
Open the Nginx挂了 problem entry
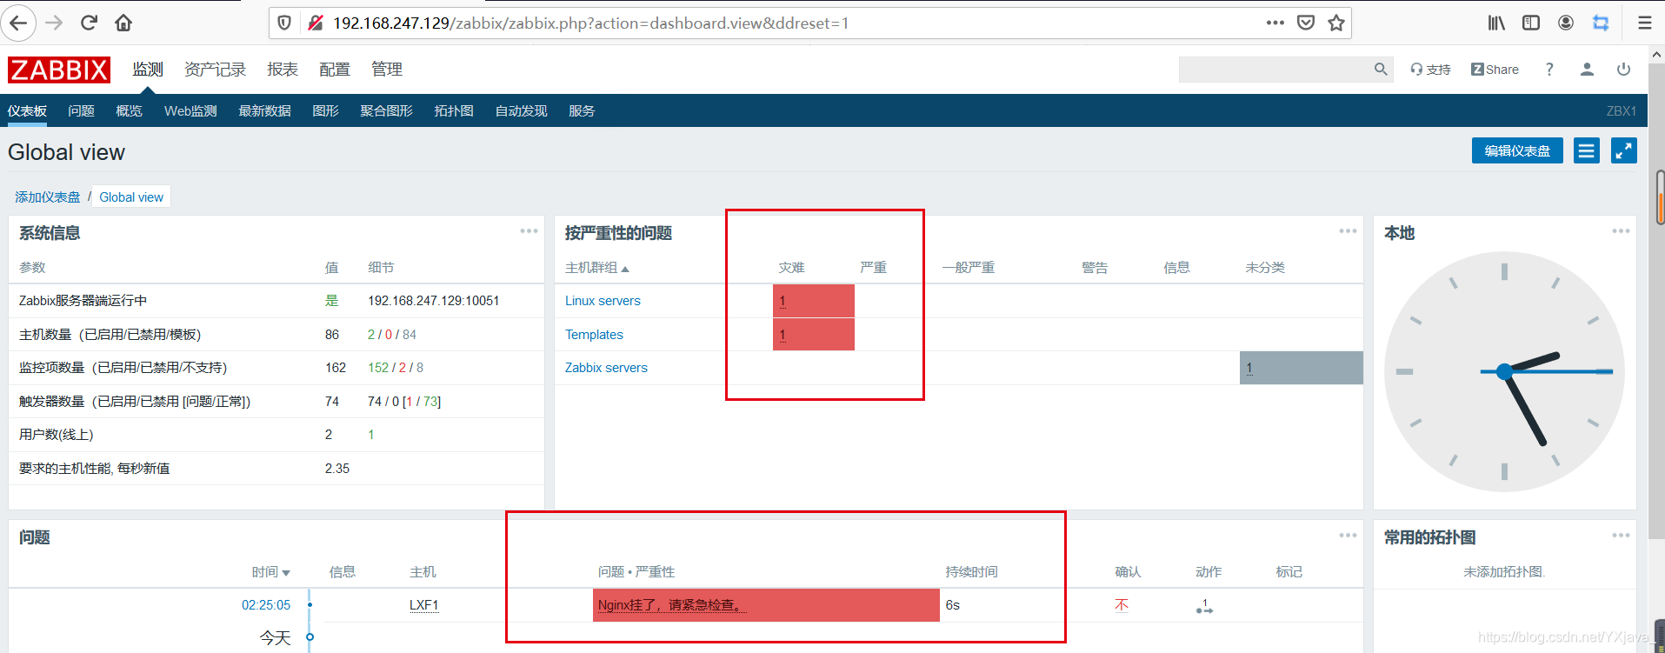pyautogui.click(x=671, y=605)
